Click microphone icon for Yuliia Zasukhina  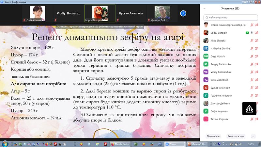click(252, 80)
